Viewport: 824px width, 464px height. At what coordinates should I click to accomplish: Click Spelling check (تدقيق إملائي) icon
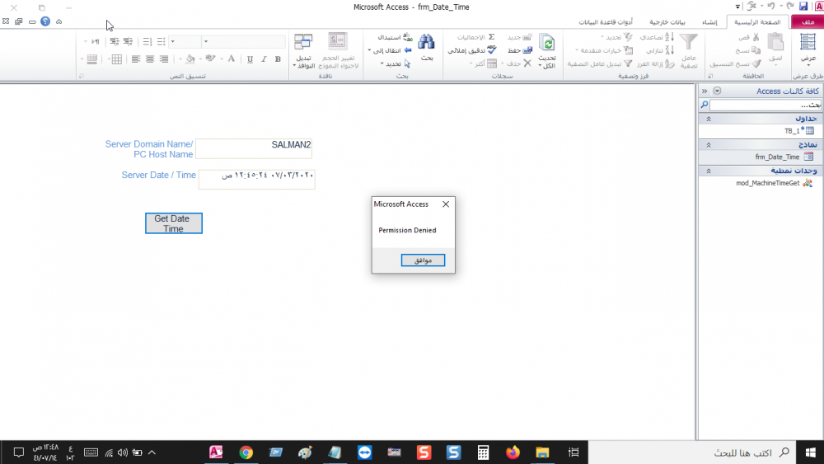(x=491, y=50)
